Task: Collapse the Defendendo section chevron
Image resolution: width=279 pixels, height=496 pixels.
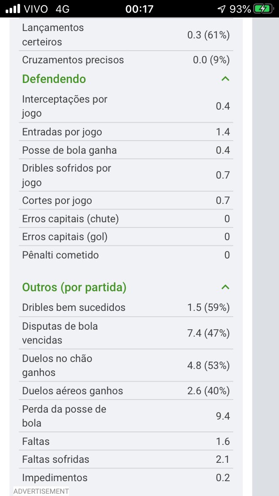Action: click(225, 79)
